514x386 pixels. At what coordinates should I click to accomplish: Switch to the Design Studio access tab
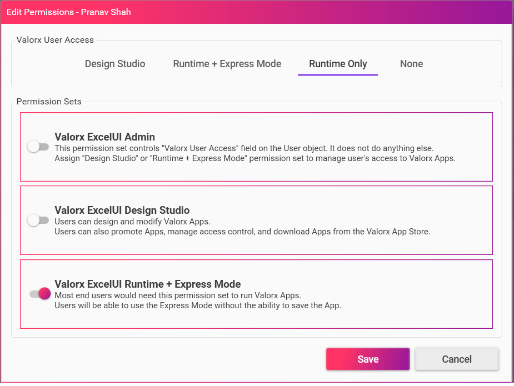point(114,64)
